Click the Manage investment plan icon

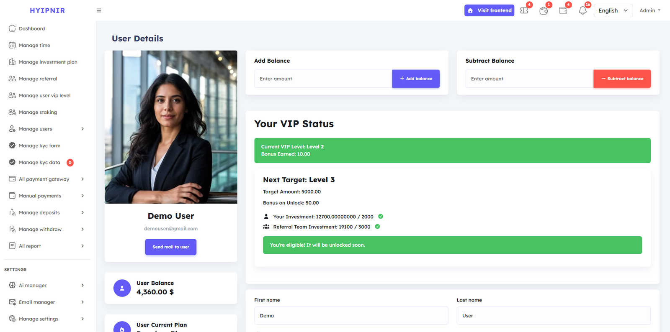12,62
